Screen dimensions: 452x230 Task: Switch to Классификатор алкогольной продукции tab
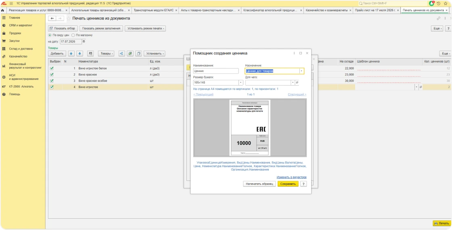coord(270,10)
